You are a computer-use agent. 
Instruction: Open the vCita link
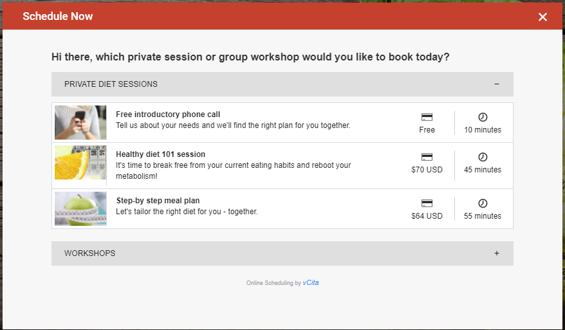[x=311, y=282]
